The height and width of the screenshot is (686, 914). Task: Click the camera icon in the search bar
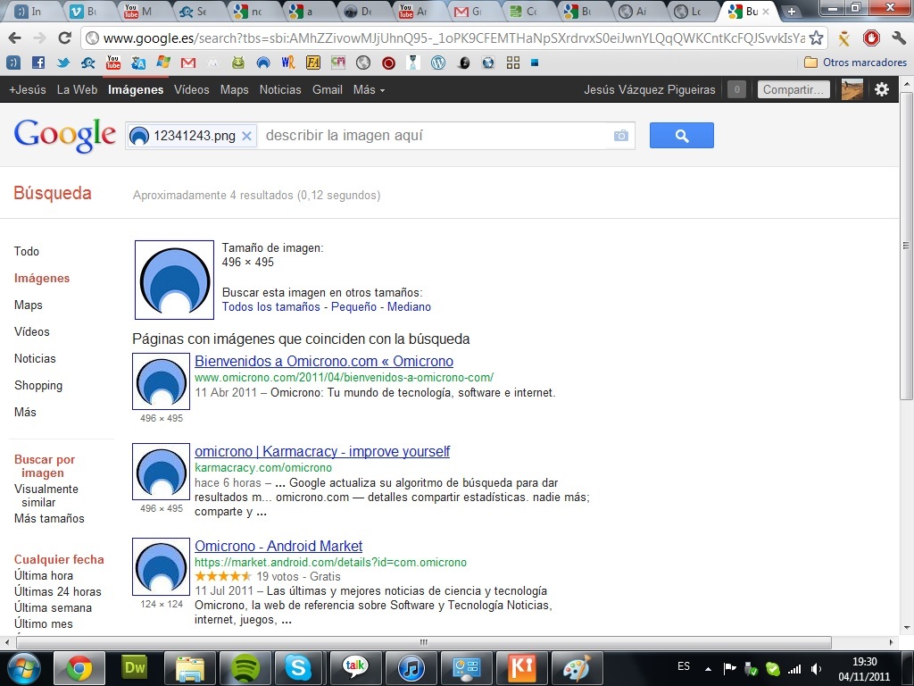coord(620,136)
